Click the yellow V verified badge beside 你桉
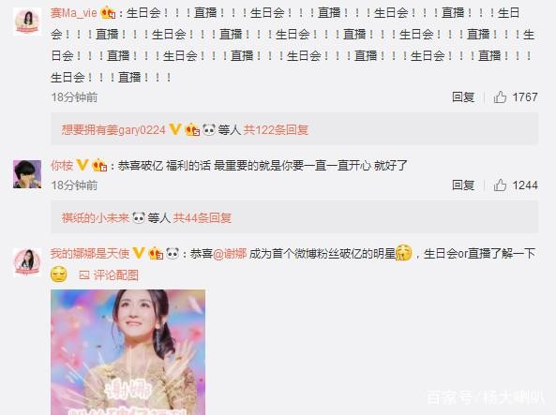 click(x=83, y=165)
